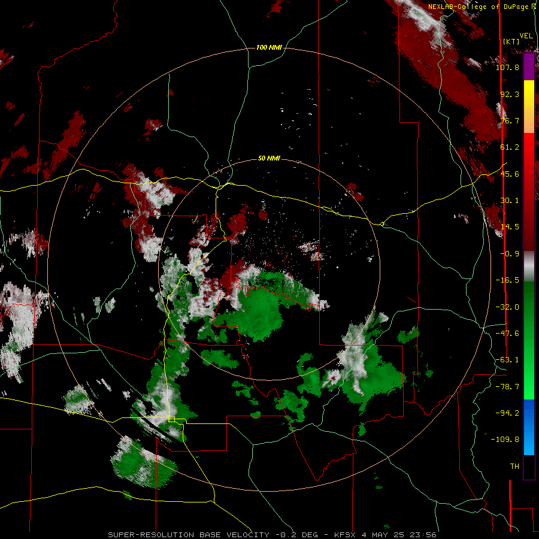539x539 pixels.
Task: Click the 92.3 velocity scale value
Action: (510, 94)
